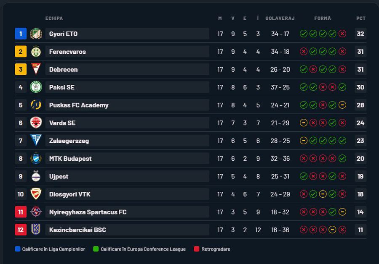Viewport: 379px width, 264px height.
Task: Click the Kazincbarcikai BSC crest
Action: click(x=36, y=230)
